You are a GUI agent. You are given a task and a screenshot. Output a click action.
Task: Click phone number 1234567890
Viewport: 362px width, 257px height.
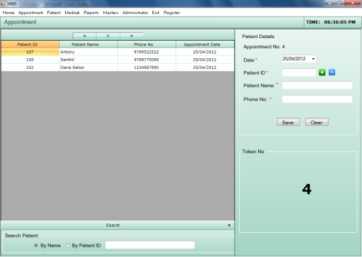(147, 68)
